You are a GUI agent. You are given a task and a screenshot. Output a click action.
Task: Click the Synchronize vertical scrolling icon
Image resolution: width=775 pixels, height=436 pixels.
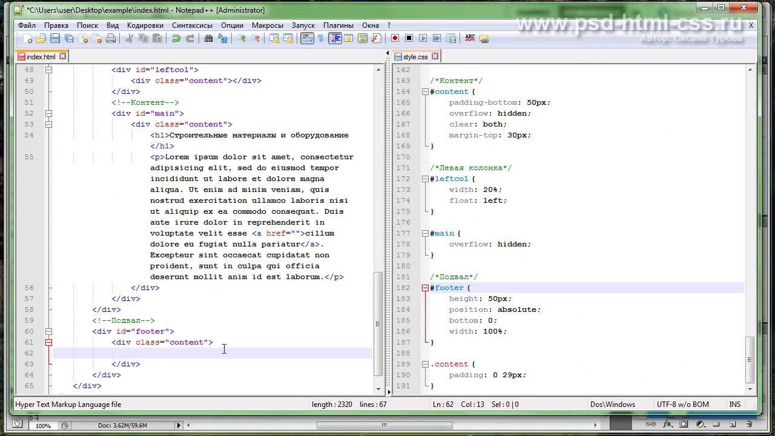tap(274, 38)
